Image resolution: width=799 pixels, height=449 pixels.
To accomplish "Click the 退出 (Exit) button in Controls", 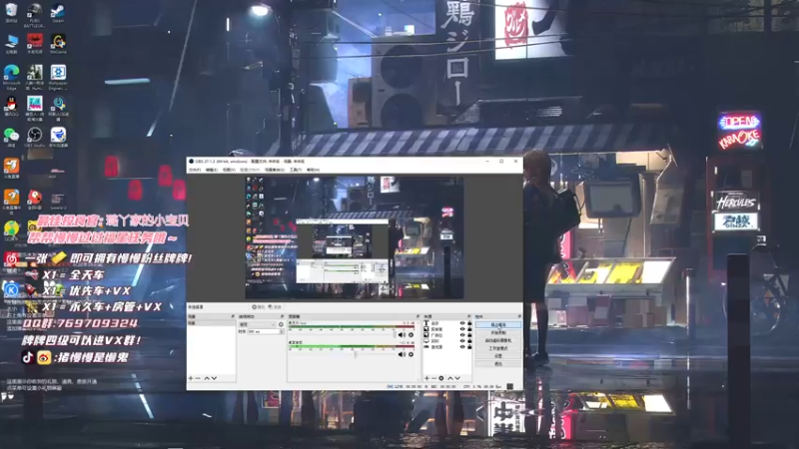I will [498, 364].
